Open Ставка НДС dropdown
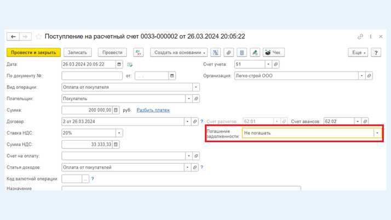Viewport: 391px width, 220px height. [119, 133]
